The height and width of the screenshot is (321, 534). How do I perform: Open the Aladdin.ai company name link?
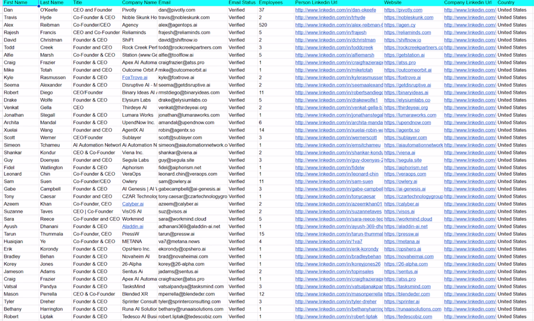(x=133, y=226)
